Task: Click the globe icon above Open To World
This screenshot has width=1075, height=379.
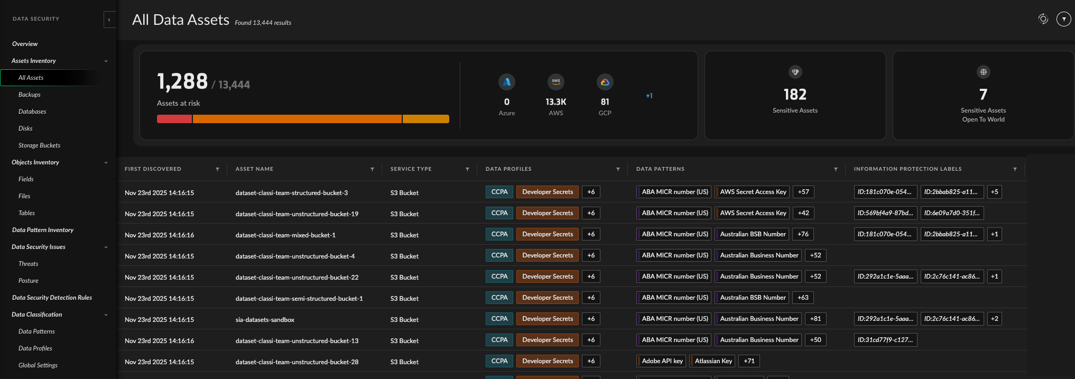Action: pos(983,72)
